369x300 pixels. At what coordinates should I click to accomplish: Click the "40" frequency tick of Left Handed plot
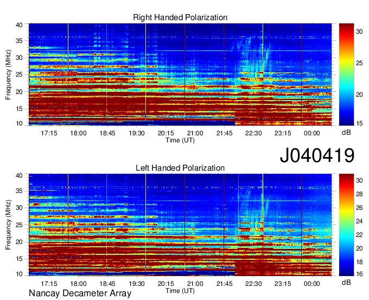pyautogui.click(x=19, y=176)
